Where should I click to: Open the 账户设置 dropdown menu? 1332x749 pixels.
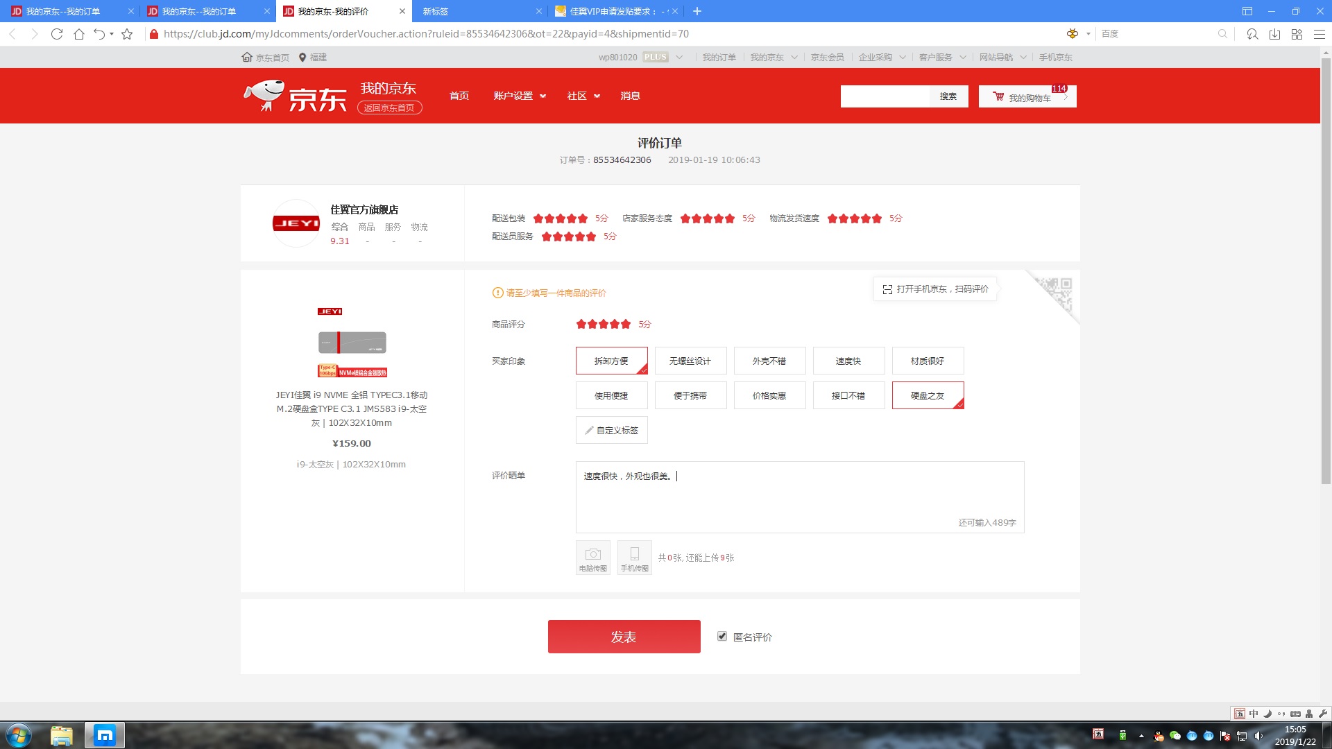tap(520, 96)
